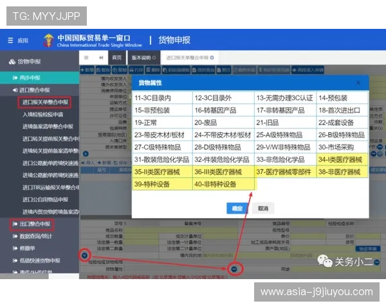Select attribute 25-A级特殊物品
386x308 pixels.
(285, 135)
